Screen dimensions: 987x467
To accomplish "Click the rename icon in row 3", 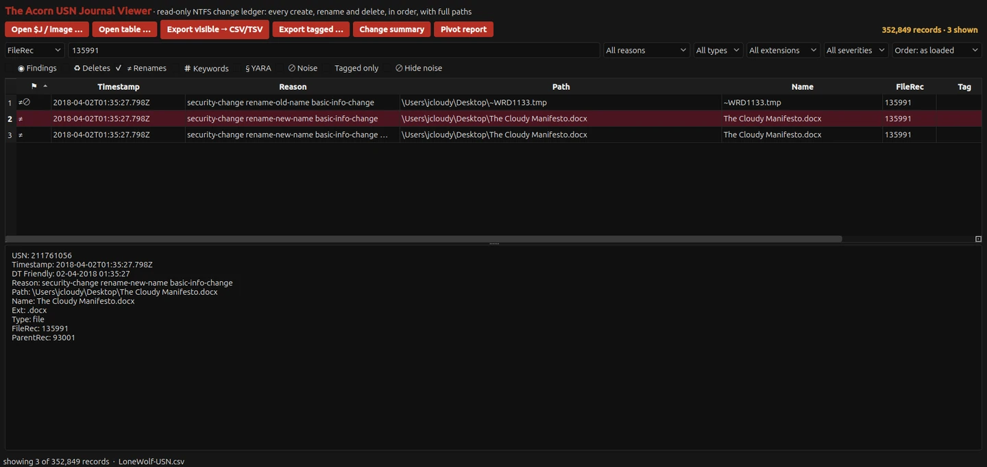I will 21,134.
